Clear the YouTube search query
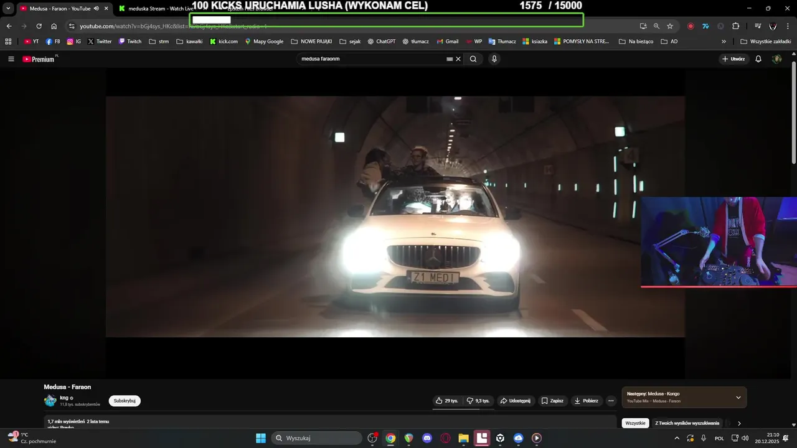 458,59
